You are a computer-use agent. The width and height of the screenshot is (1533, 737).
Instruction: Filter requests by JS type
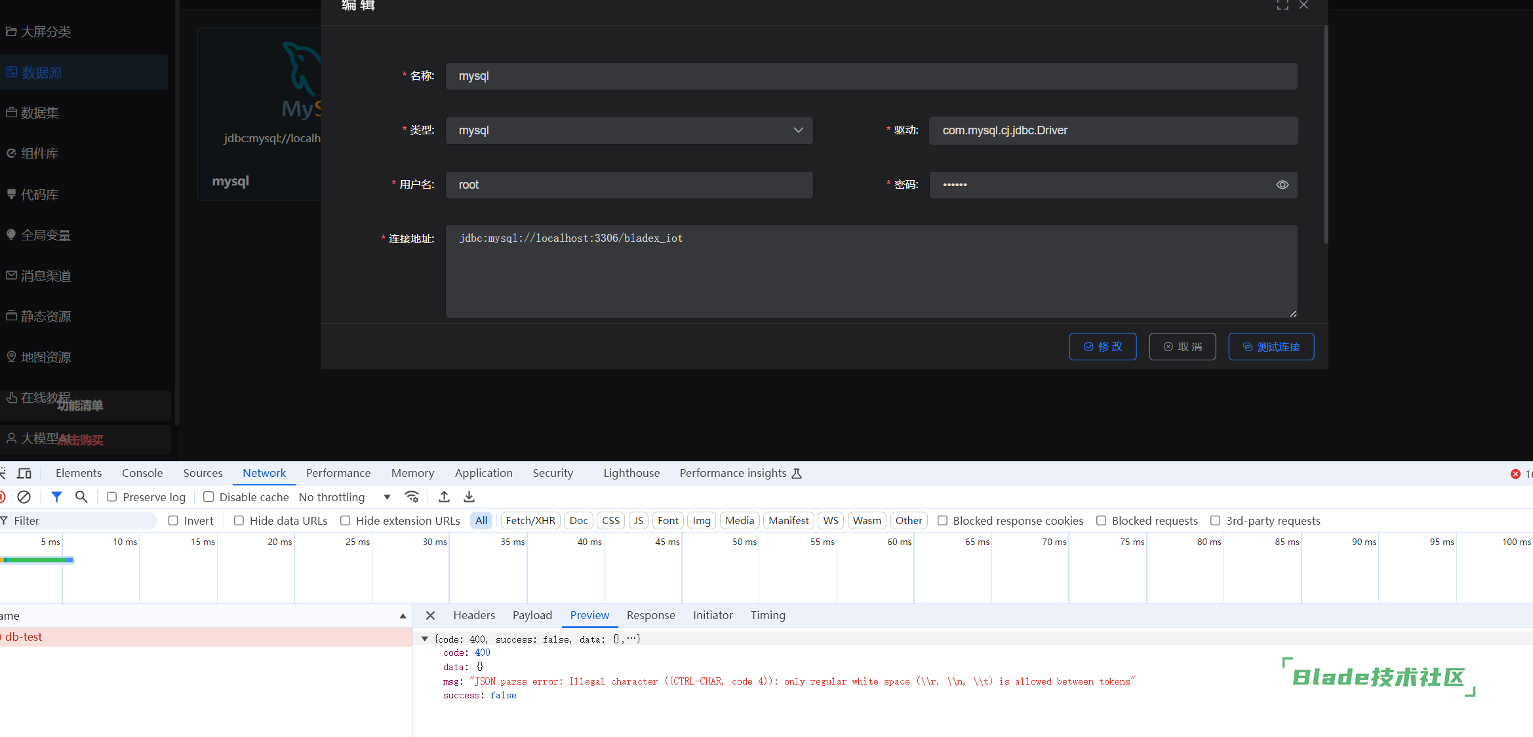coord(639,521)
